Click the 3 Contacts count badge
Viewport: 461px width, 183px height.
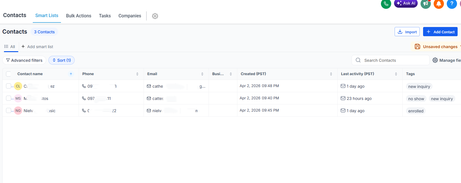pyautogui.click(x=44, y=32)
